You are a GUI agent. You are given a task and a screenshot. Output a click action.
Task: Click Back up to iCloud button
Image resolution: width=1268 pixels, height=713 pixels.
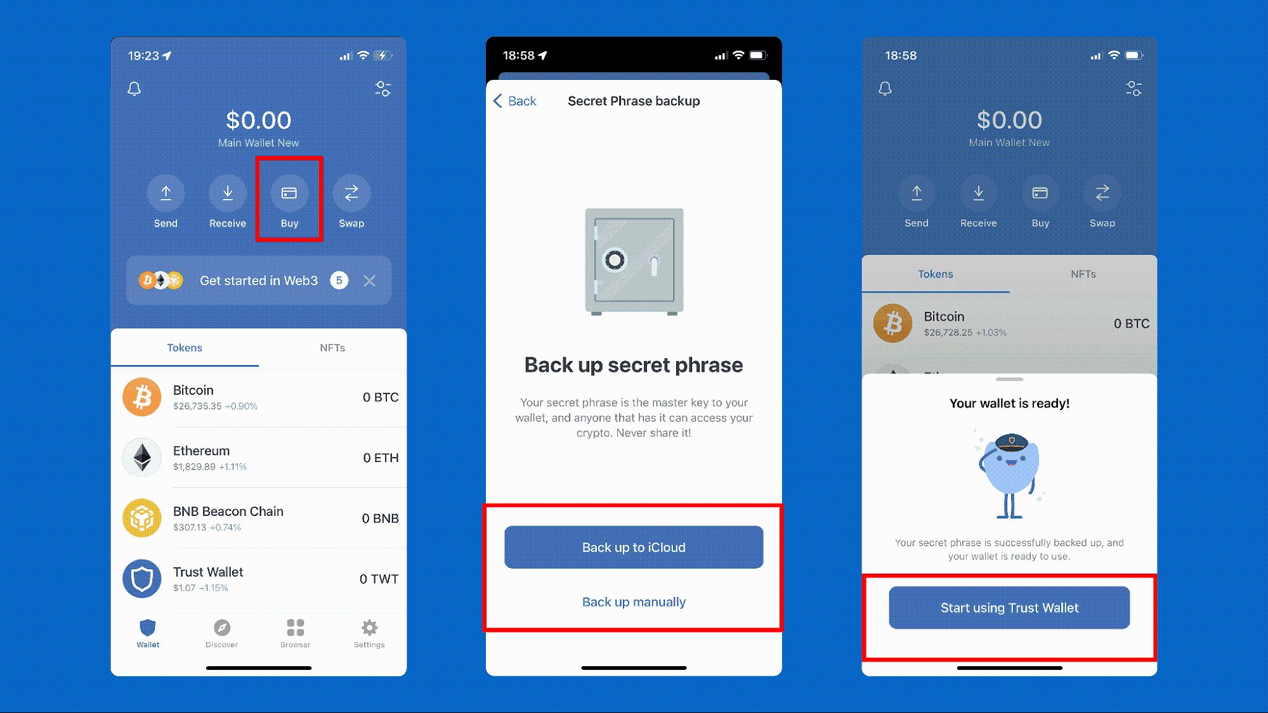[x=633, y=547]
